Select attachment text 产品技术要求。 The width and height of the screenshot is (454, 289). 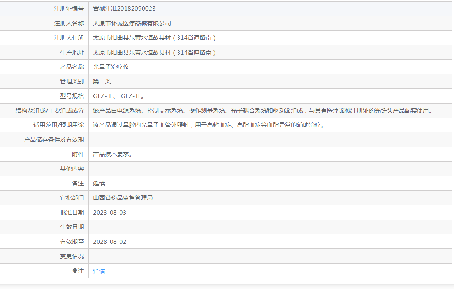(113, 154)
